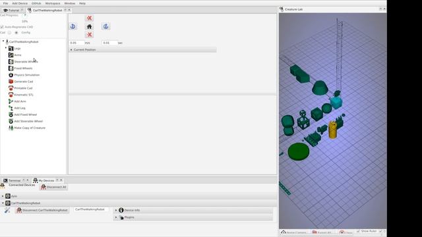Collapse the CarlTheWalkingRobot tree root
This screenshot has width=422, height=237.
click(x=3, y=41)
